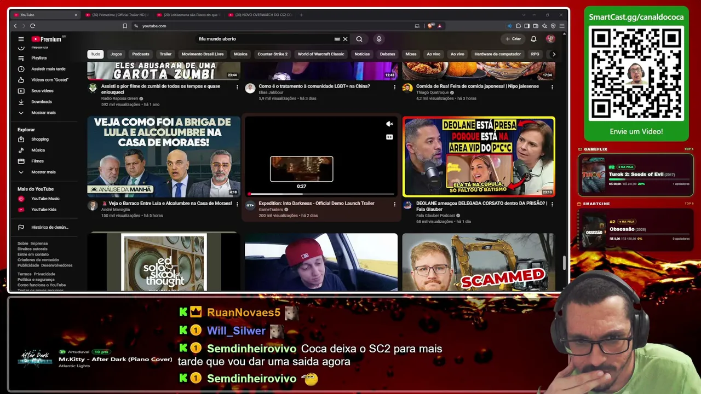The height and width of the screenshot is (394, 701).
Task: Click the page vertical scrollbar
Action: [x=564, y=262]
